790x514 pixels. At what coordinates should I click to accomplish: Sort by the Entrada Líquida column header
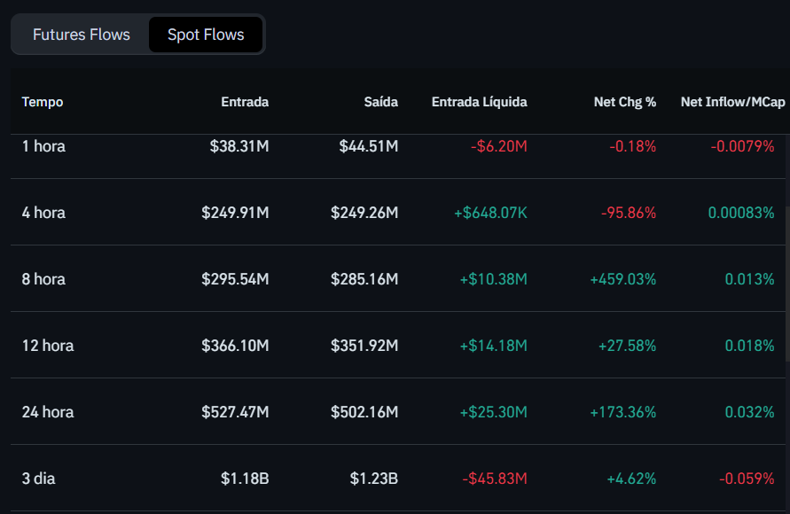pyautogui.click(x=479, y=102)
